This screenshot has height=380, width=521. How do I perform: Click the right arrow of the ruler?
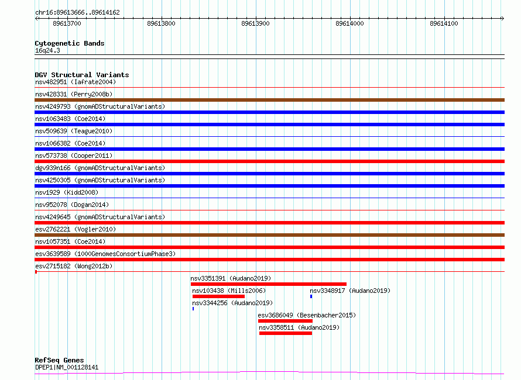pos(502,19)
